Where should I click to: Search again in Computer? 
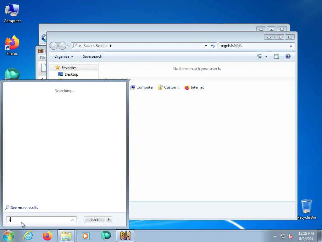[142, 87]
